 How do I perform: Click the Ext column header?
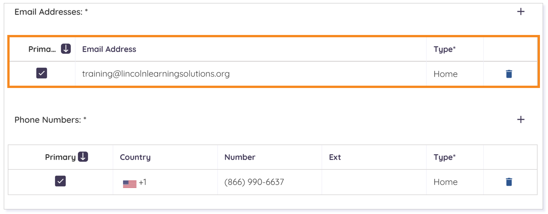tap(335, 157)
